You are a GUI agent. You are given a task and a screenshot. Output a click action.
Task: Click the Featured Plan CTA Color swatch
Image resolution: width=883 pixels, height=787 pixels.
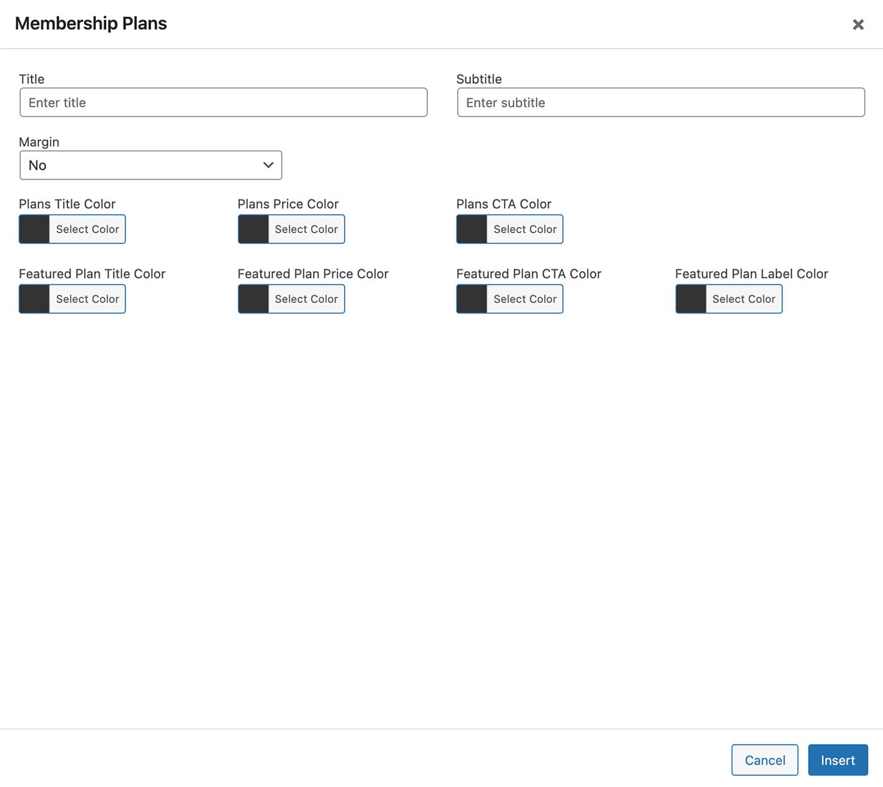click(x=472, y=299)
